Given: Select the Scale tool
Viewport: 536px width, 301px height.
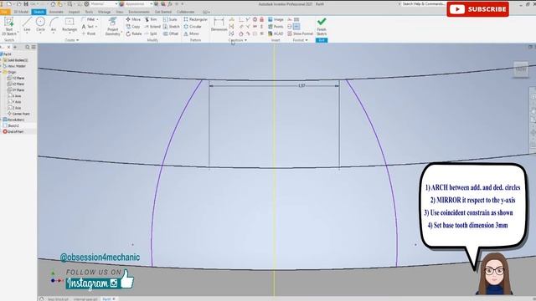Looking at the screenshot, I should coord(170,19).
